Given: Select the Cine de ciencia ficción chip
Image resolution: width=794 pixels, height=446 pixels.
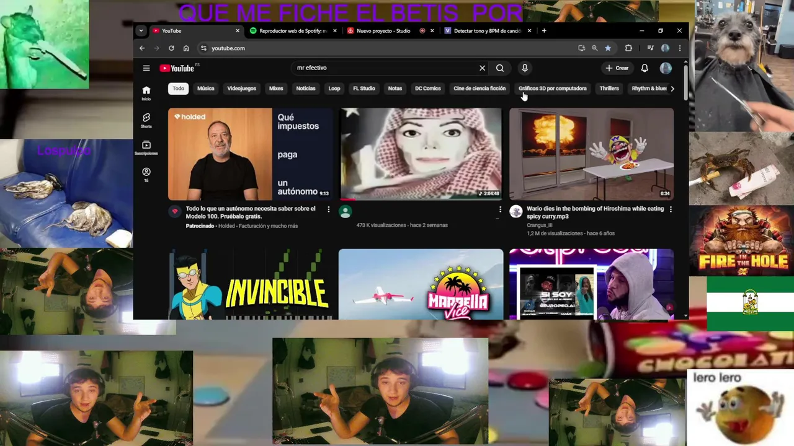Looking at the screenshot, I should [480, 89].
